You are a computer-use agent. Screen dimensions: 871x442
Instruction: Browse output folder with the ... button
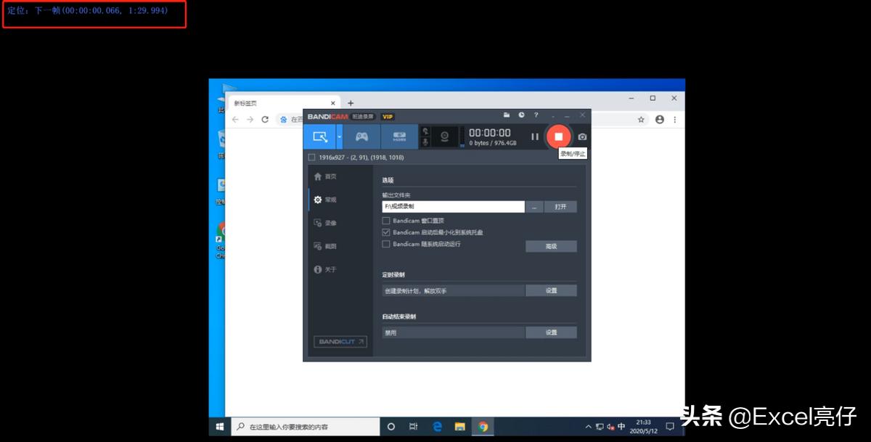533,207
